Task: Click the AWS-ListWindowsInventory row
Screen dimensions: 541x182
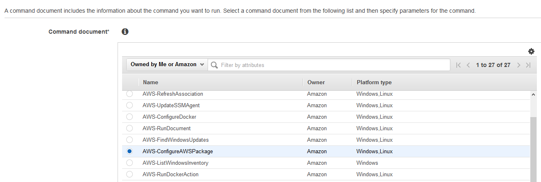Action: pyautogui.click(x=326, y=163)
